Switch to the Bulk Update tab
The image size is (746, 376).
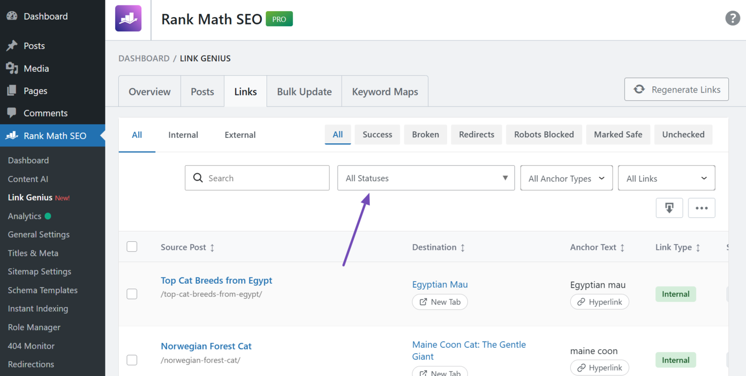tap(304, 91)
